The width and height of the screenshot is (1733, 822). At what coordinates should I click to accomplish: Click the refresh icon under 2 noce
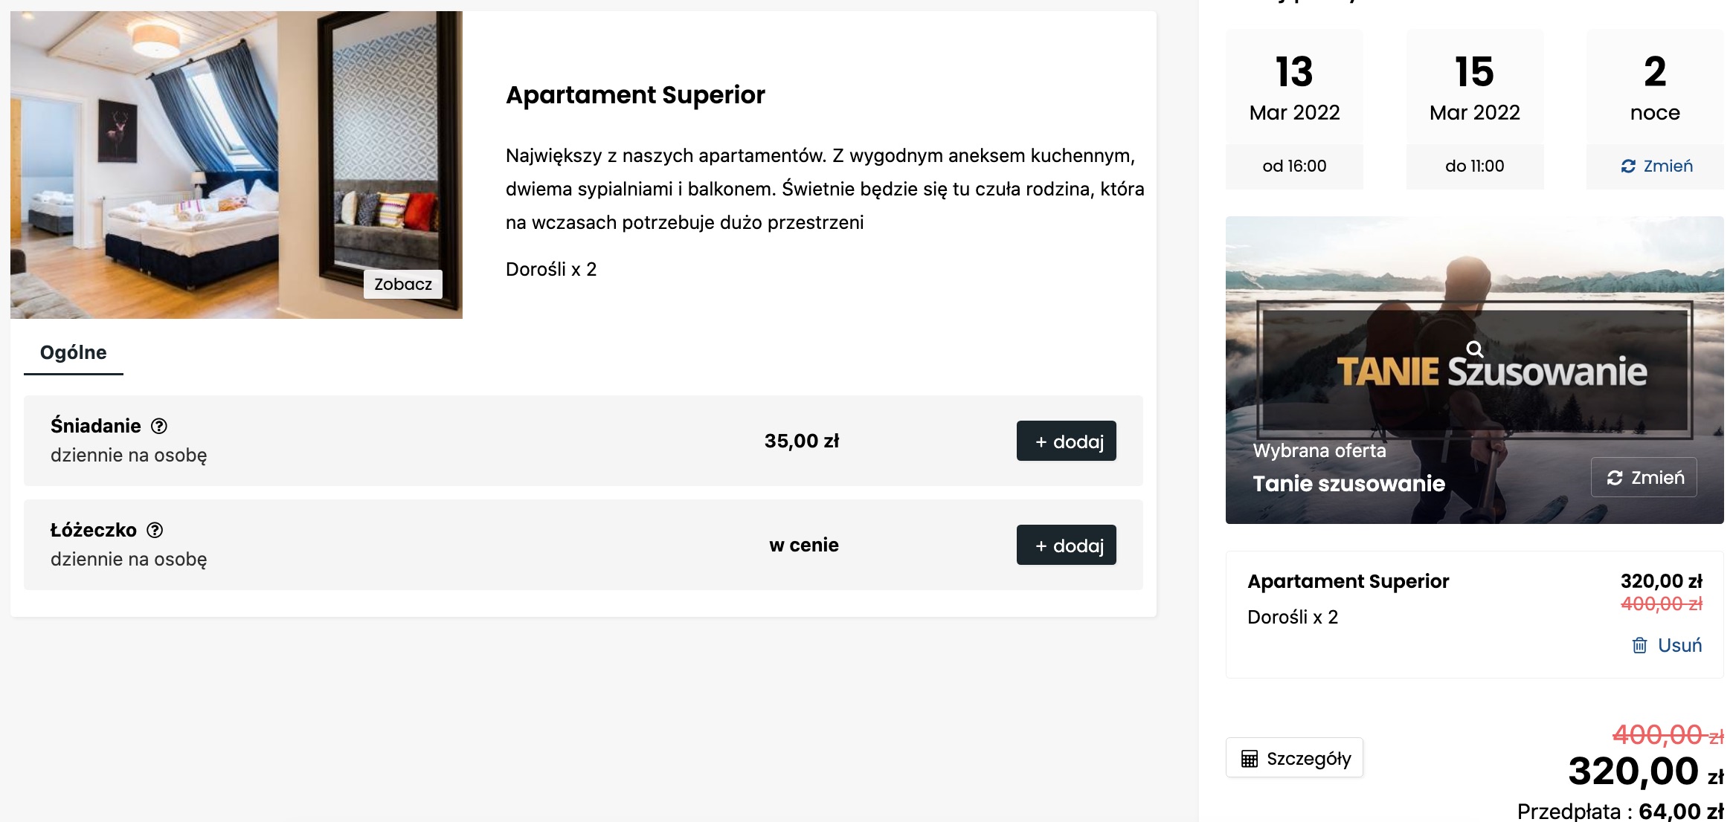point(1628,166)
